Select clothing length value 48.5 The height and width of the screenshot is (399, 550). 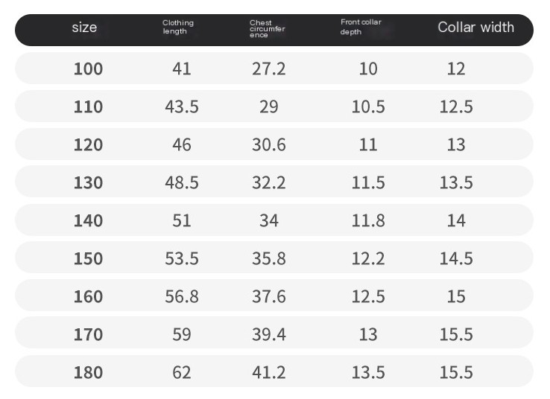pos(182,182)
